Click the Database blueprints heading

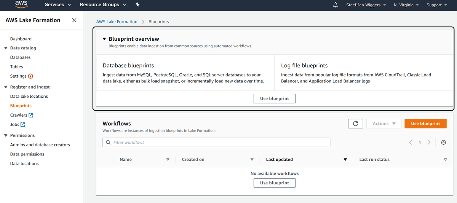click(128, 65)
